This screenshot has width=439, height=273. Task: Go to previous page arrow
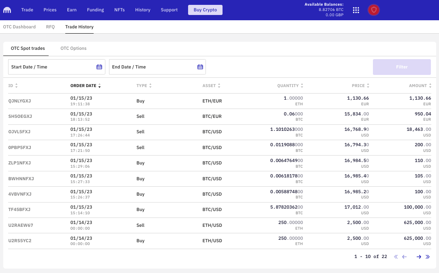pyautogui.click(x=404, y=257)
